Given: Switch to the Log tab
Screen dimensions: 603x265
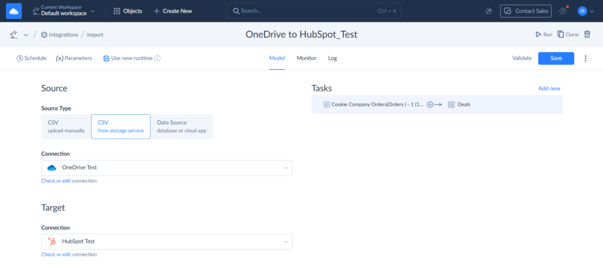Looking at the screenshot, I should pos(333,58).
